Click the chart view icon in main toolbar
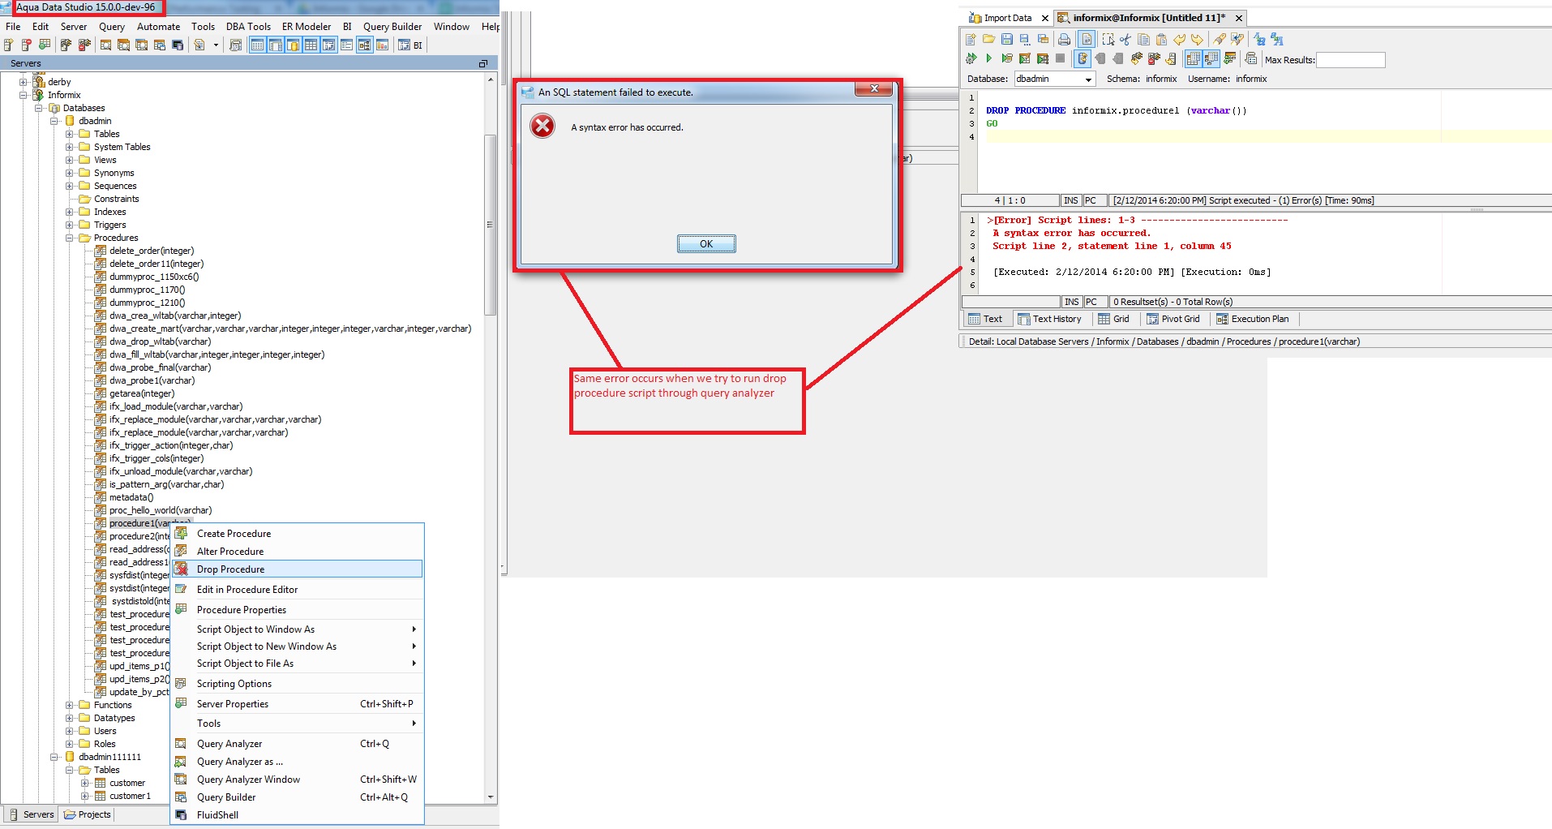 click(382, 45)
